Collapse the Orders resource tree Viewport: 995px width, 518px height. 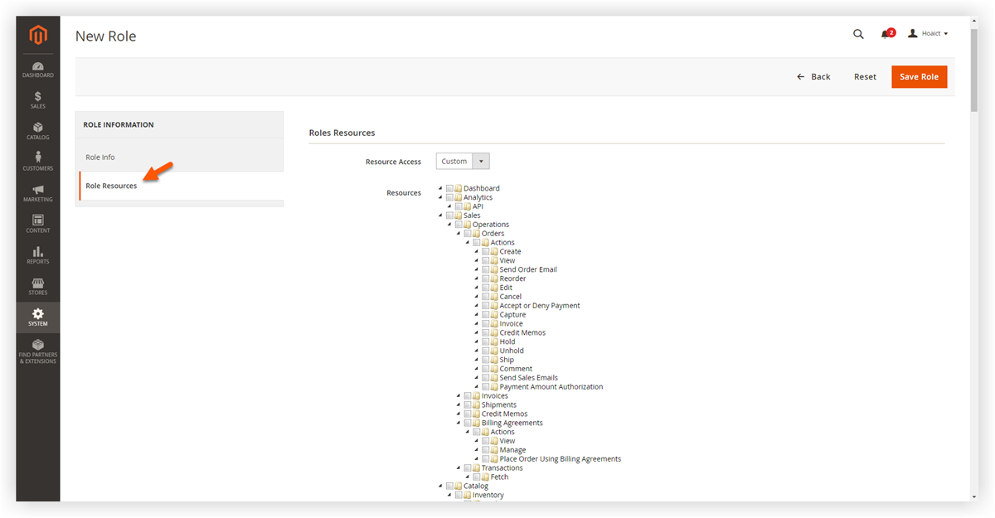[x=458, y=233]
